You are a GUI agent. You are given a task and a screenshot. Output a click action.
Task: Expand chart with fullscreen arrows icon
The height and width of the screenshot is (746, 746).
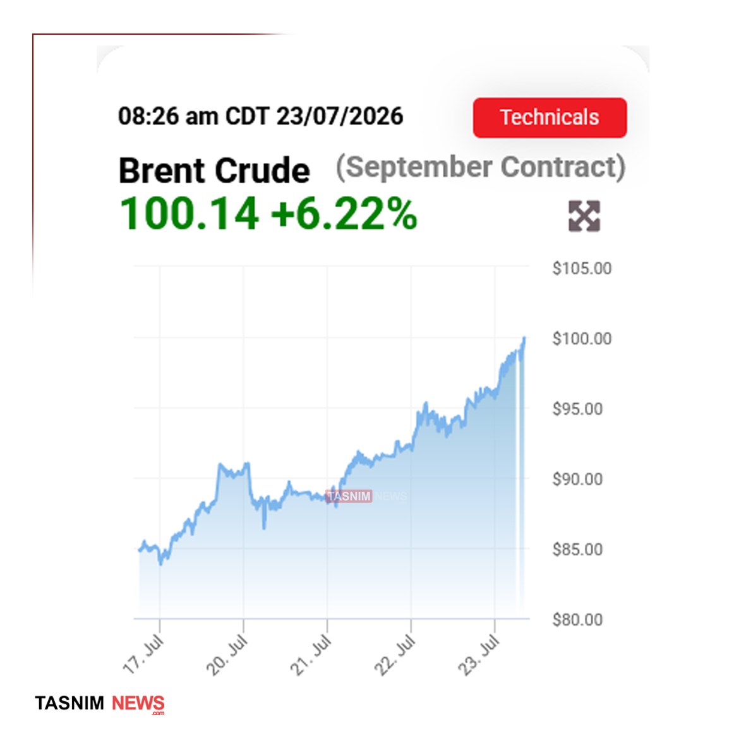584,216
